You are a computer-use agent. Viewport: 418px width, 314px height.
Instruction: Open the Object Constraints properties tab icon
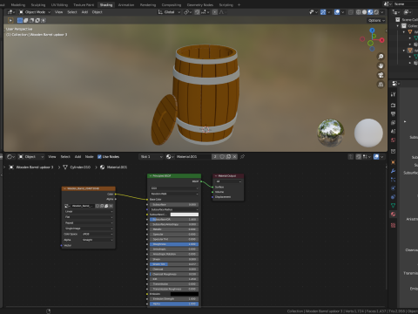pyautogui.click(x=393, y=197)
